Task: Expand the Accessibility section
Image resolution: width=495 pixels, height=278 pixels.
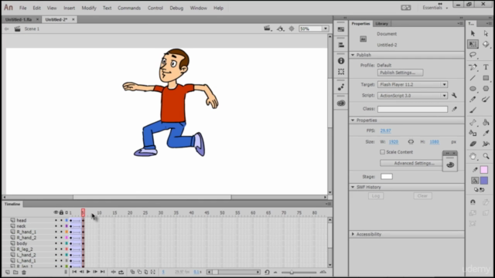Action: click(353, 234)
